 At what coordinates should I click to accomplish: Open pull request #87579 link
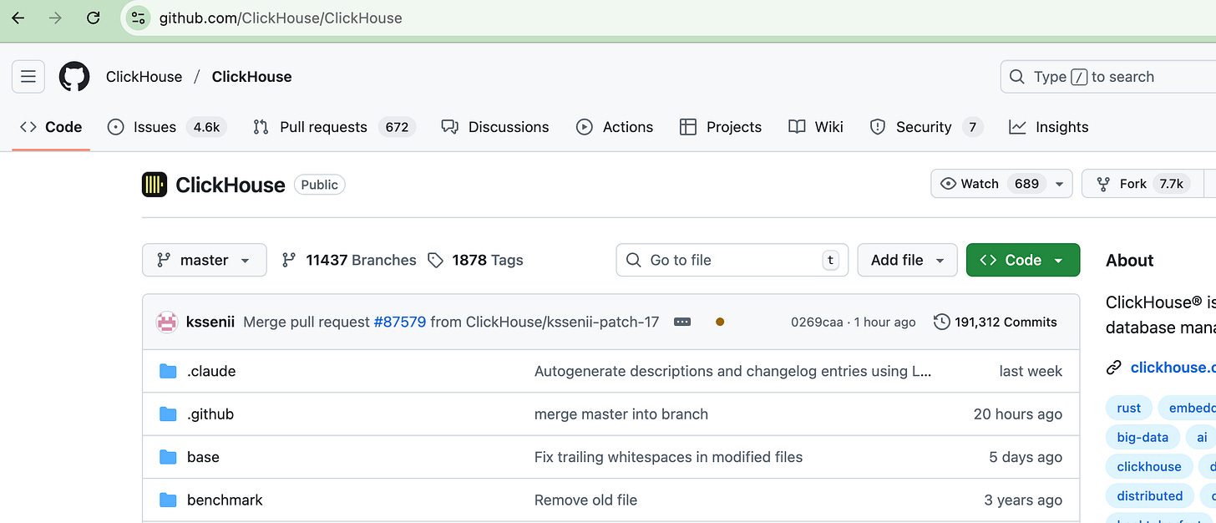(x=400, y=322)
